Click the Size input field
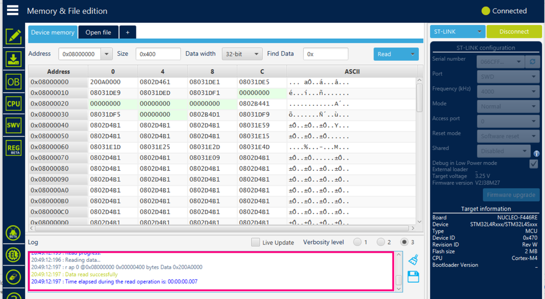The image size is (545, 299). (x=158, y=54)
